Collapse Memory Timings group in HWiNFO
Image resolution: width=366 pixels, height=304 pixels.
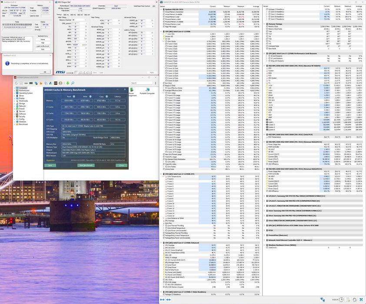(264, 24)
